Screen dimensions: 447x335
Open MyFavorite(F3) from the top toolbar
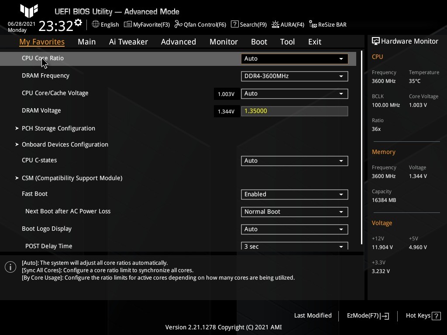[147, 24]
